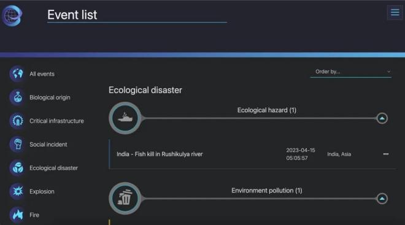Select the Critical infrastructure category label
Viewport: 405px width, 225px height.
(56, 121)
